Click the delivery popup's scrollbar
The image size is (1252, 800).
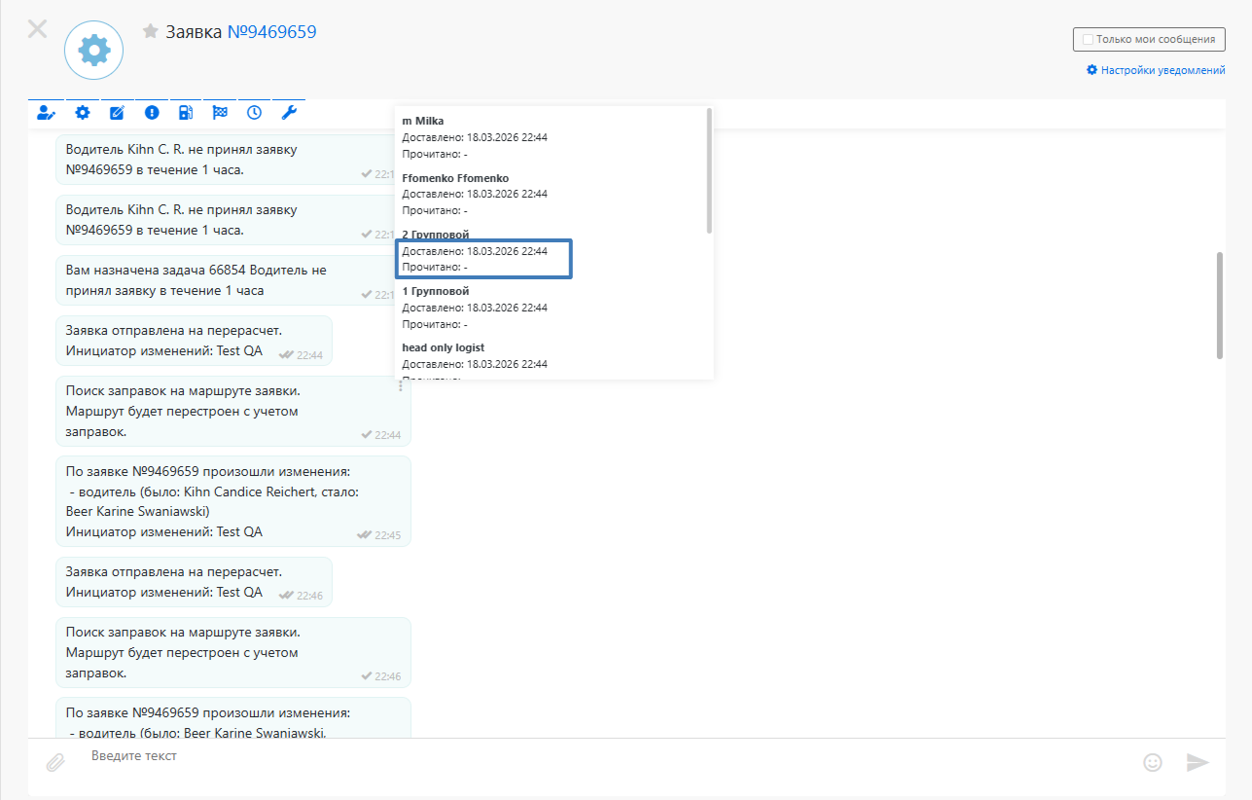coord(709,171)
